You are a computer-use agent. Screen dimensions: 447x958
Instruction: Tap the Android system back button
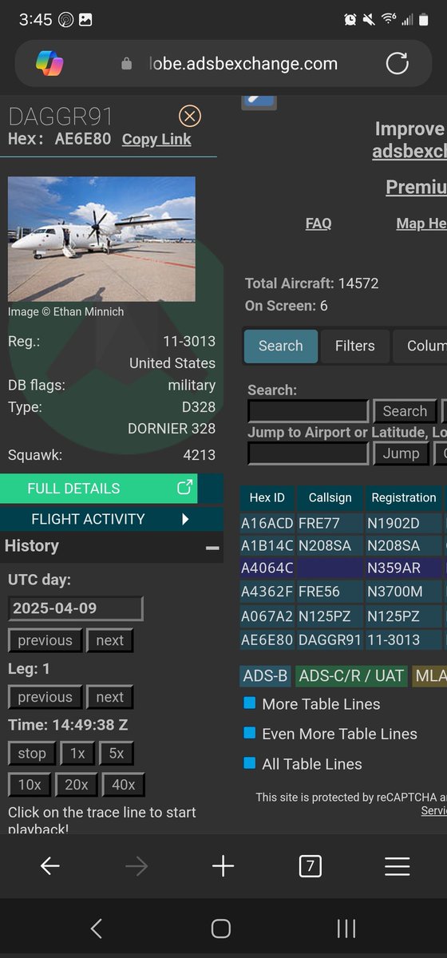pyautogui.click(x=97, y=928)
